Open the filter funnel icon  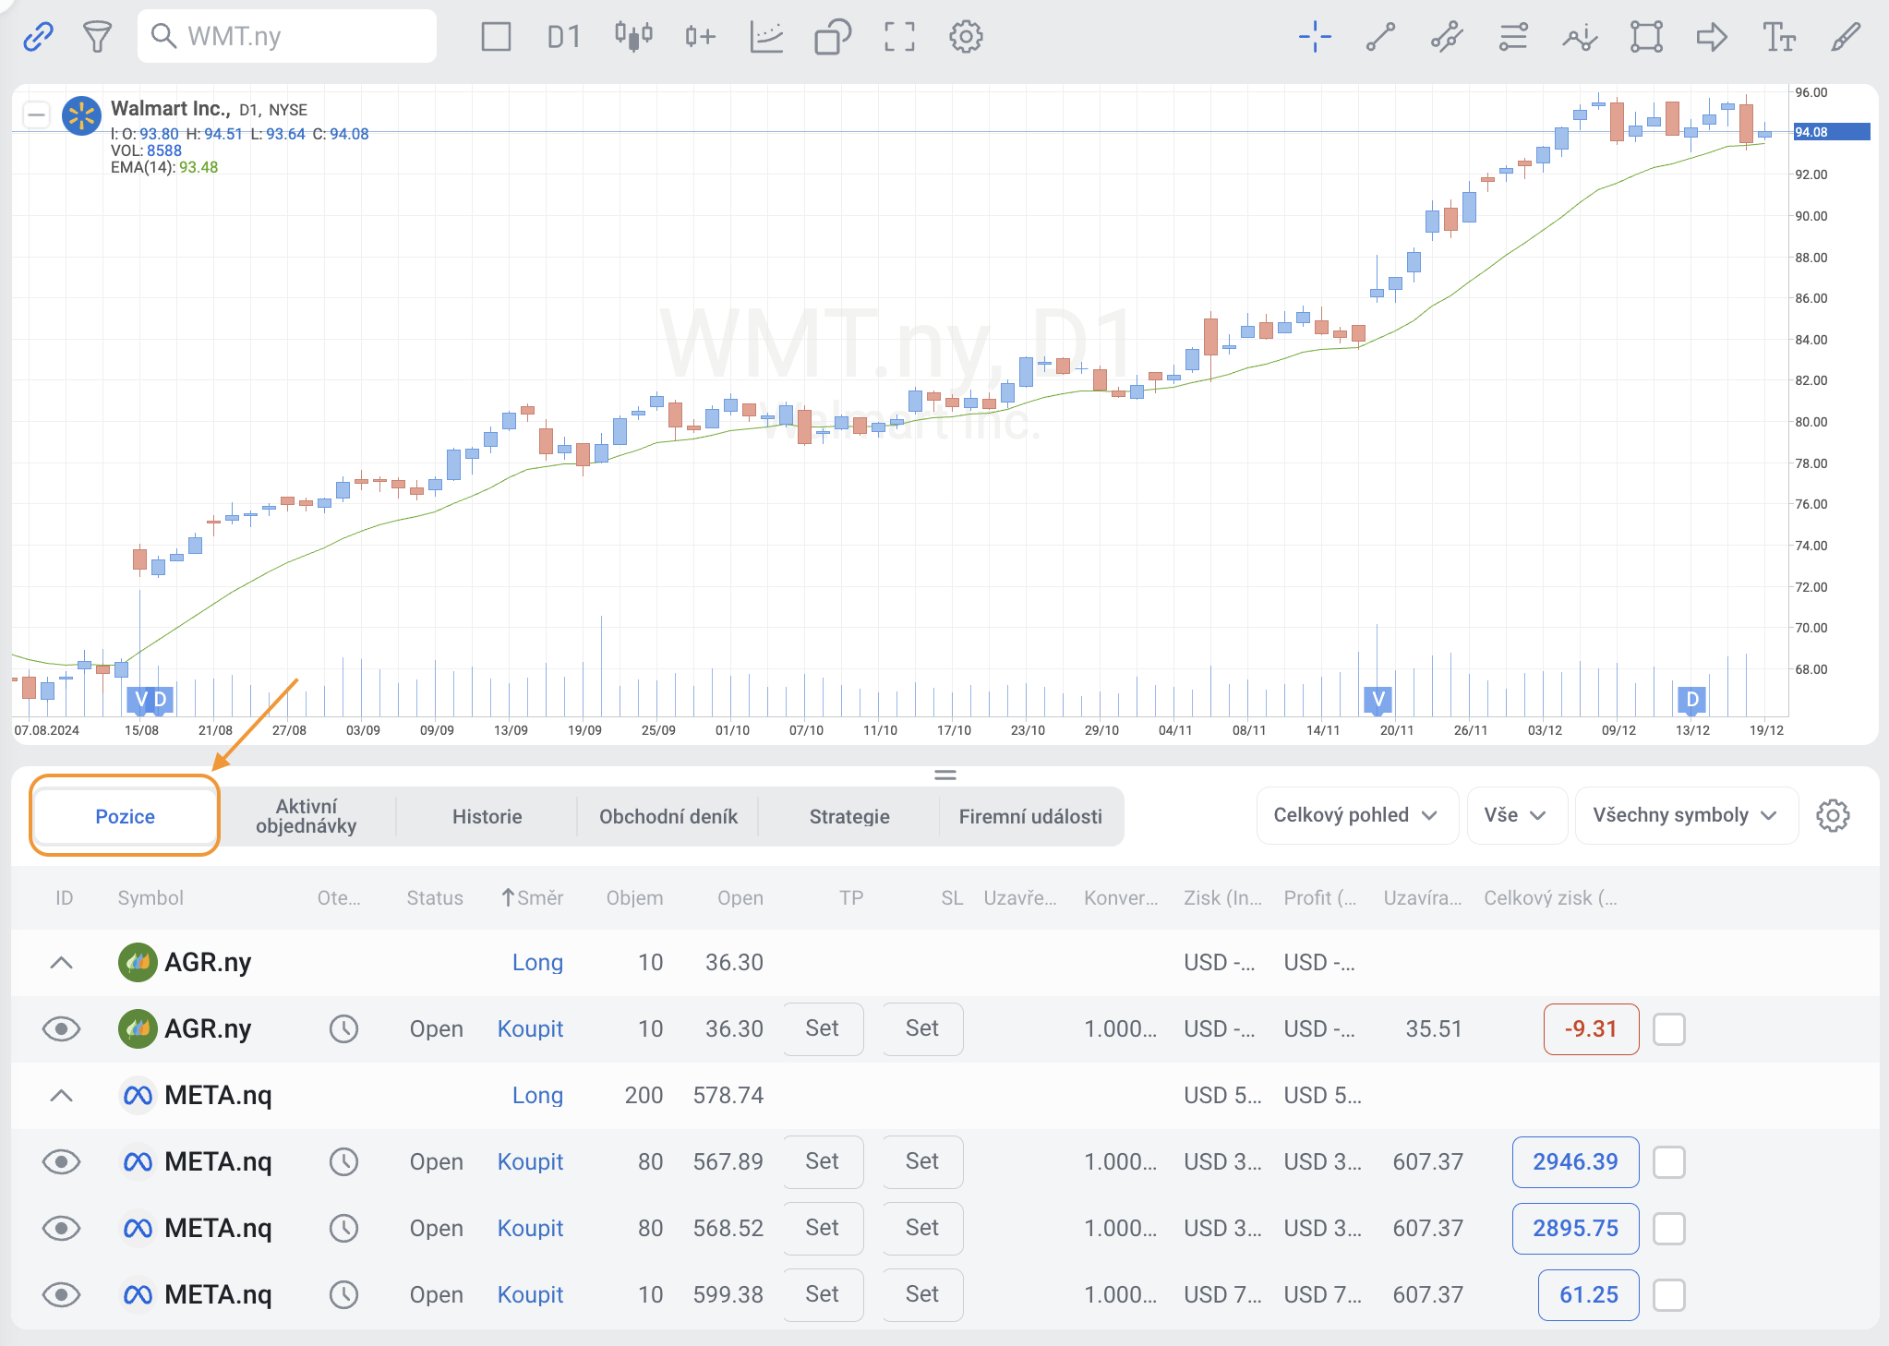click(97, 37)
